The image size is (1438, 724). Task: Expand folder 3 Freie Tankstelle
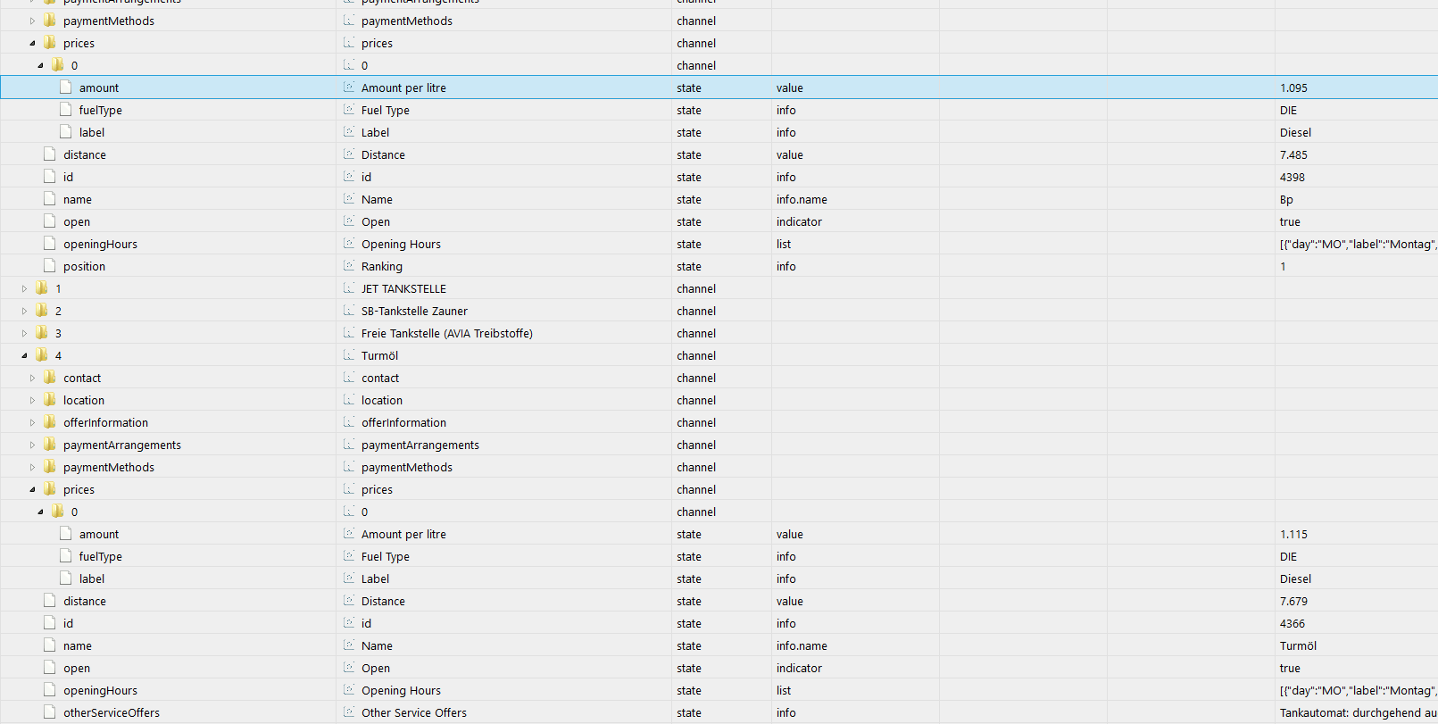pos(24,333)
